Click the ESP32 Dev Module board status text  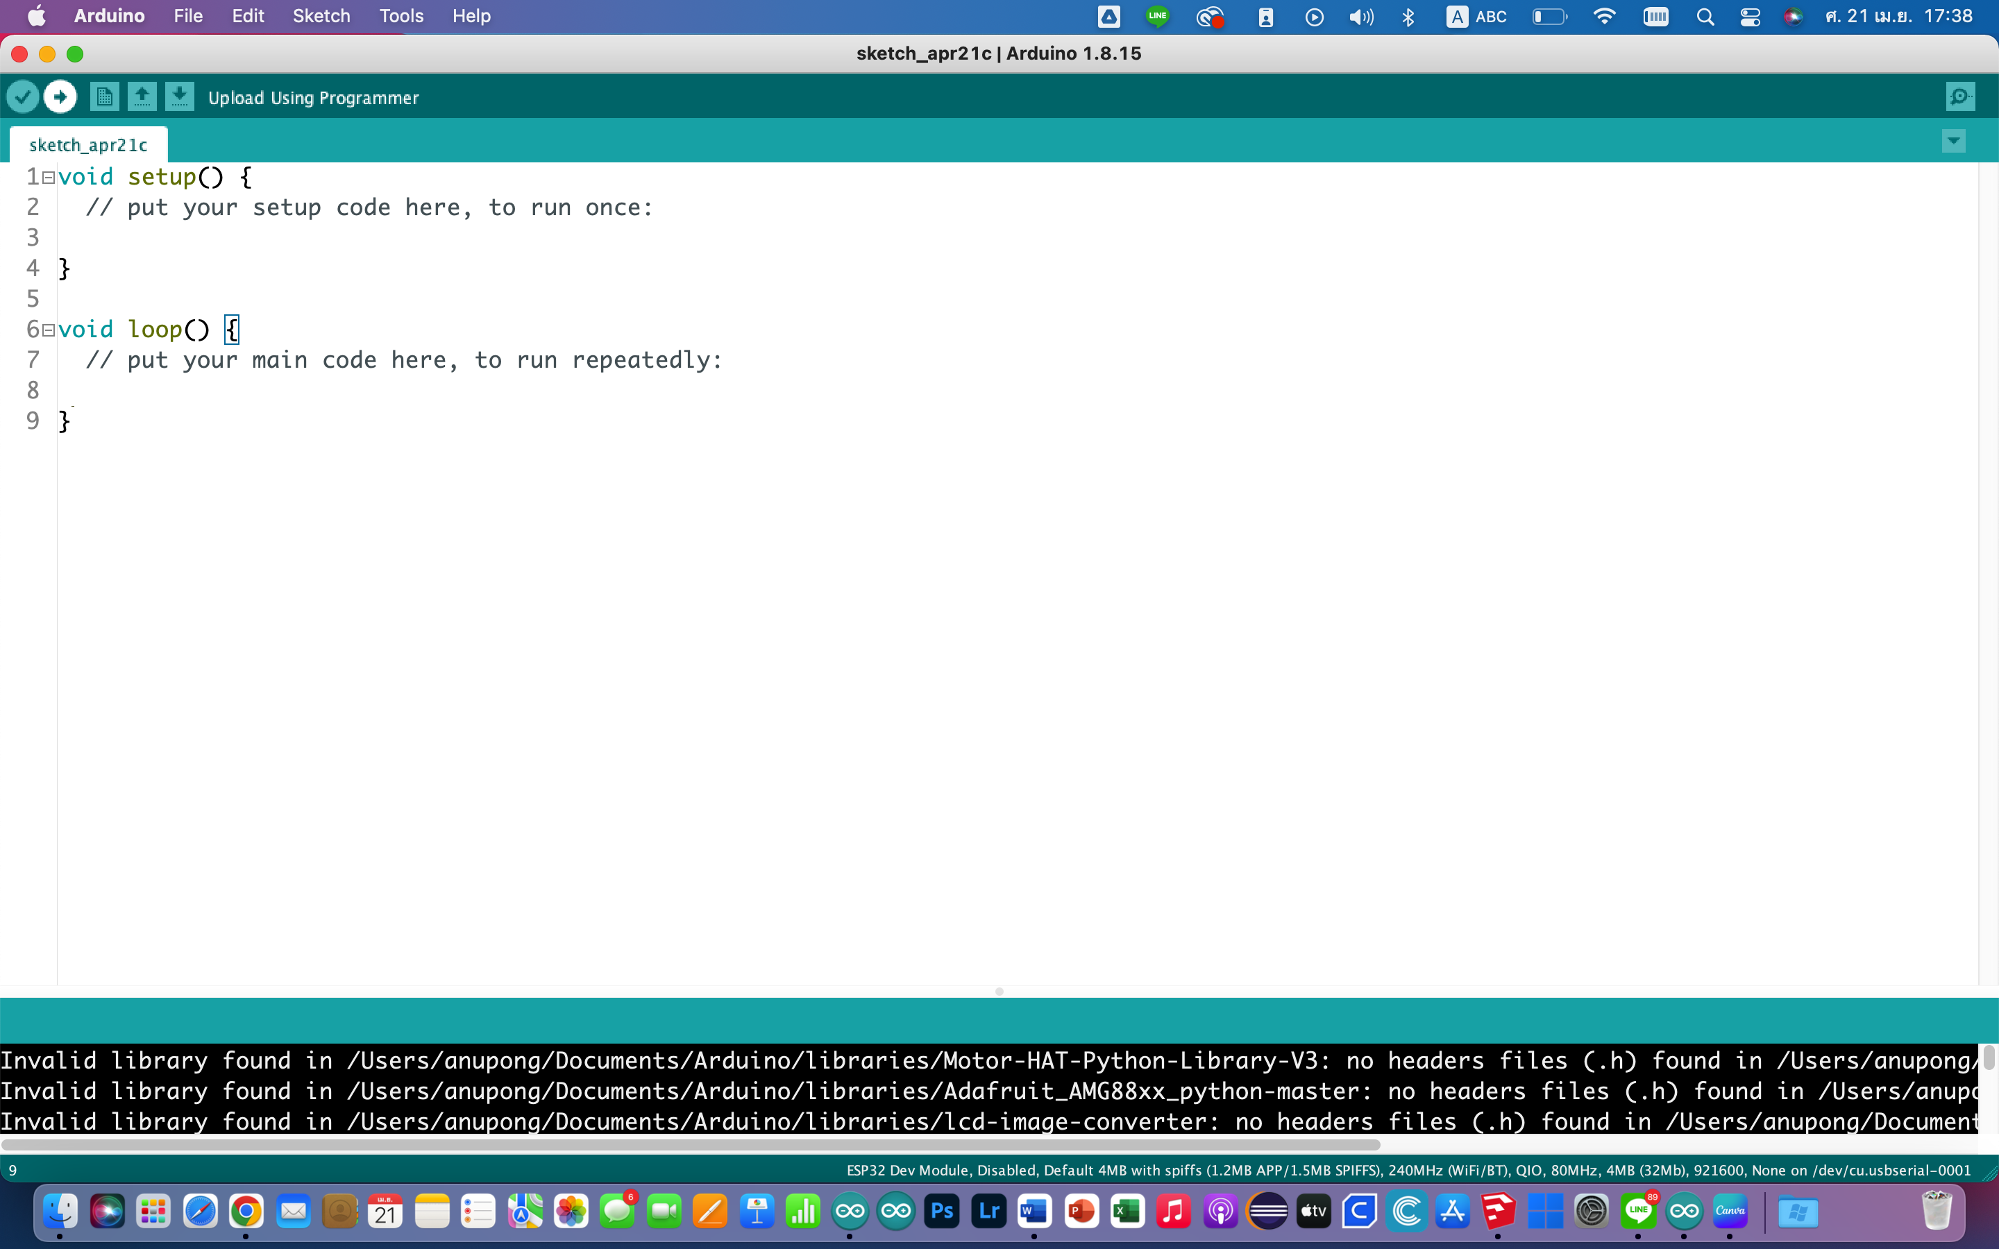[x=1408, y=1170]
